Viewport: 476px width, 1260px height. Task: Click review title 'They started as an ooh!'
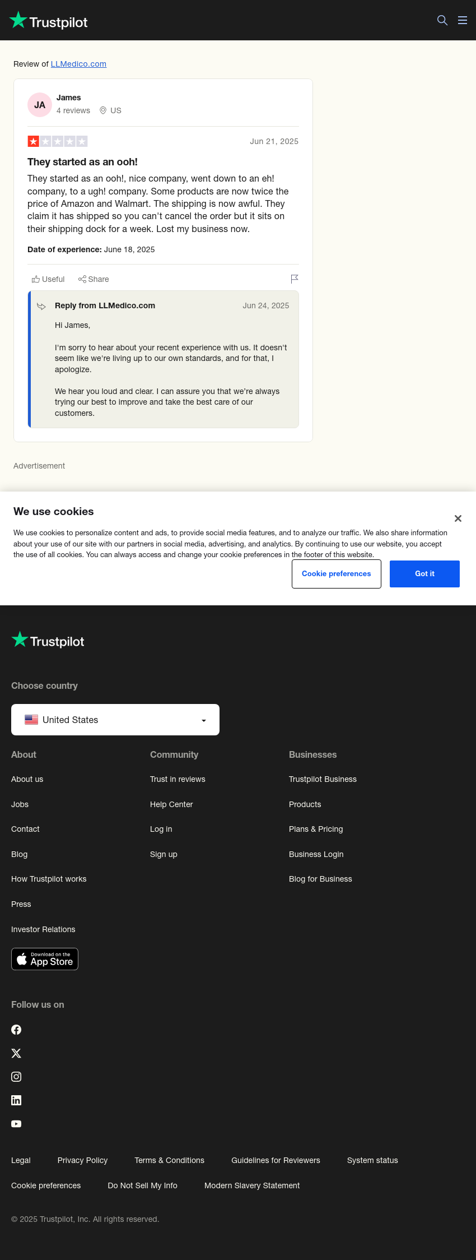coord(82,162)
